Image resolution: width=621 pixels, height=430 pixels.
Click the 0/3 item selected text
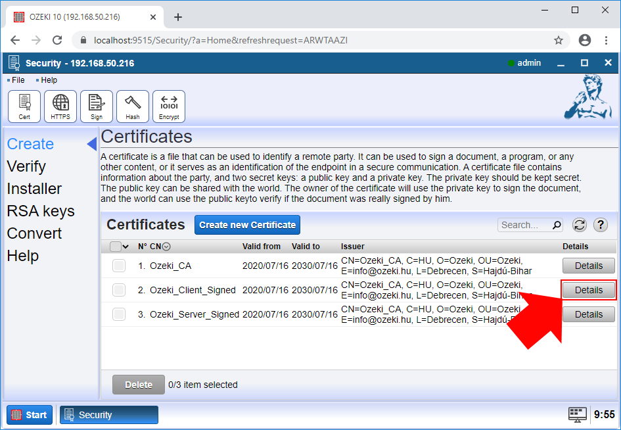tap(203, 385)
